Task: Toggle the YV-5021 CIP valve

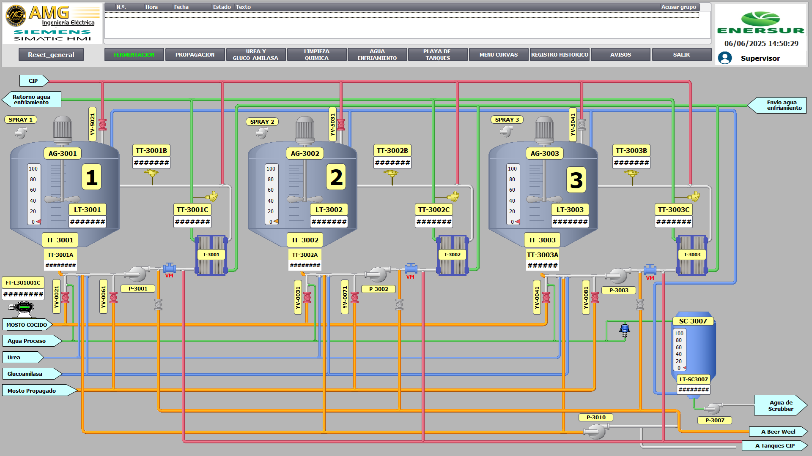Action: click(102, 125)
